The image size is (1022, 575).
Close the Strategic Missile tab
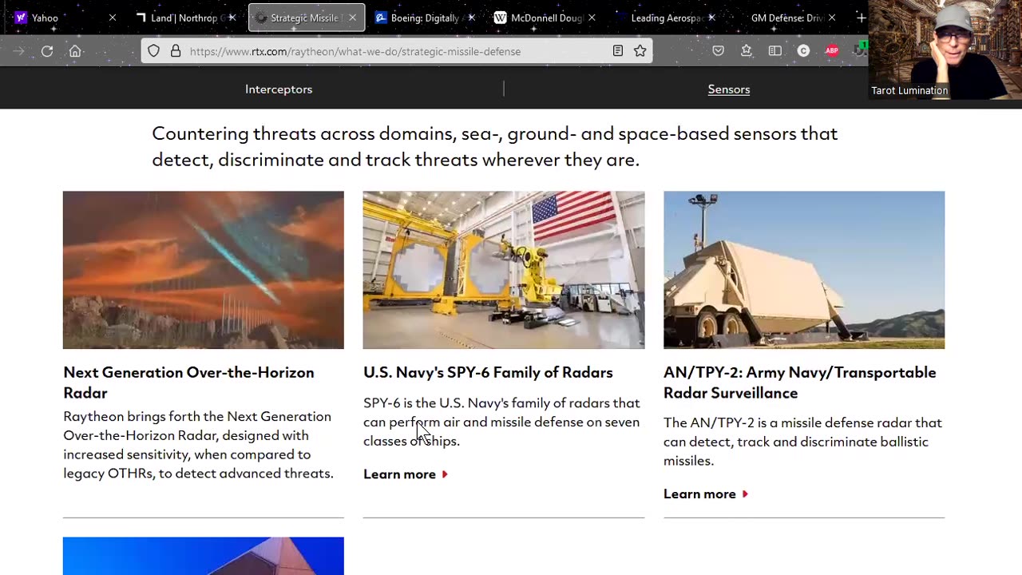352,18
